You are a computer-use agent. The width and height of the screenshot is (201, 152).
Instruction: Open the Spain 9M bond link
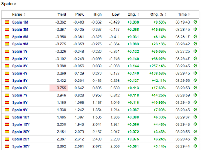pos(20,44)
